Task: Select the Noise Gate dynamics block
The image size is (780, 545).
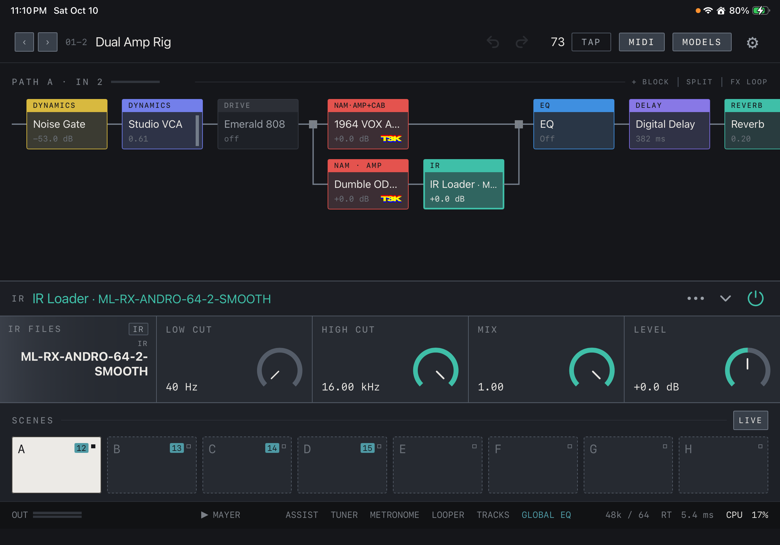Action: pyautogui.click(x=67, y=124)
